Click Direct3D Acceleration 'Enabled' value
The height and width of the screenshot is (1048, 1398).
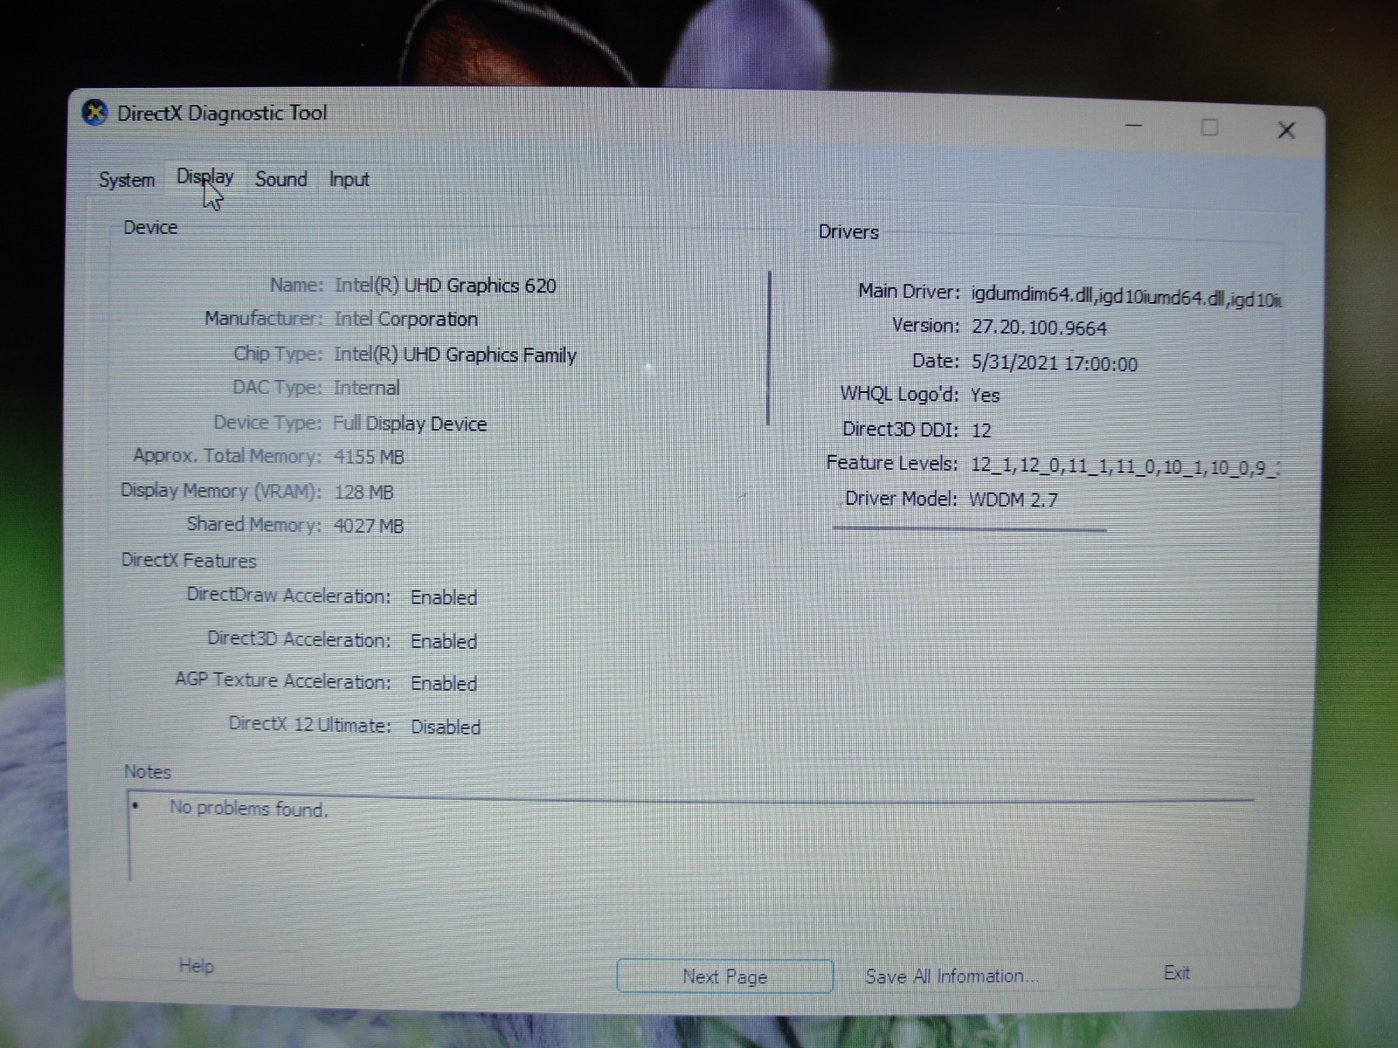tap(444, 641)
